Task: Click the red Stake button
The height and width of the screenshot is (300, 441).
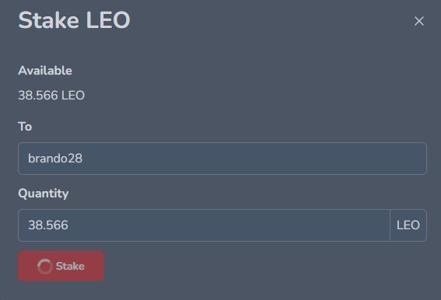Action: click(x=61, y=266)
